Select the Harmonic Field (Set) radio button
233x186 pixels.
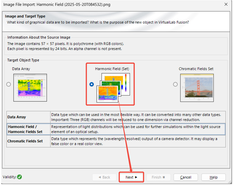tap(91, 84)
